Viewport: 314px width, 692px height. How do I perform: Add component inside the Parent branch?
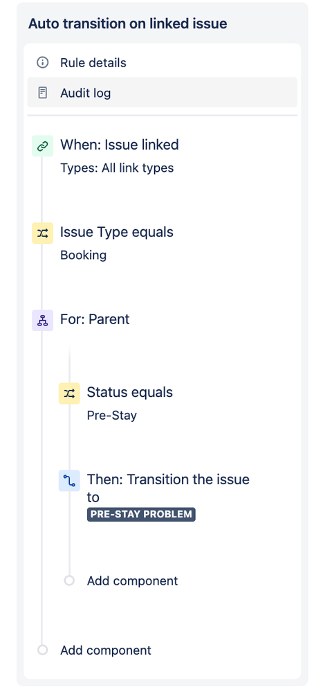pos(132,580)
